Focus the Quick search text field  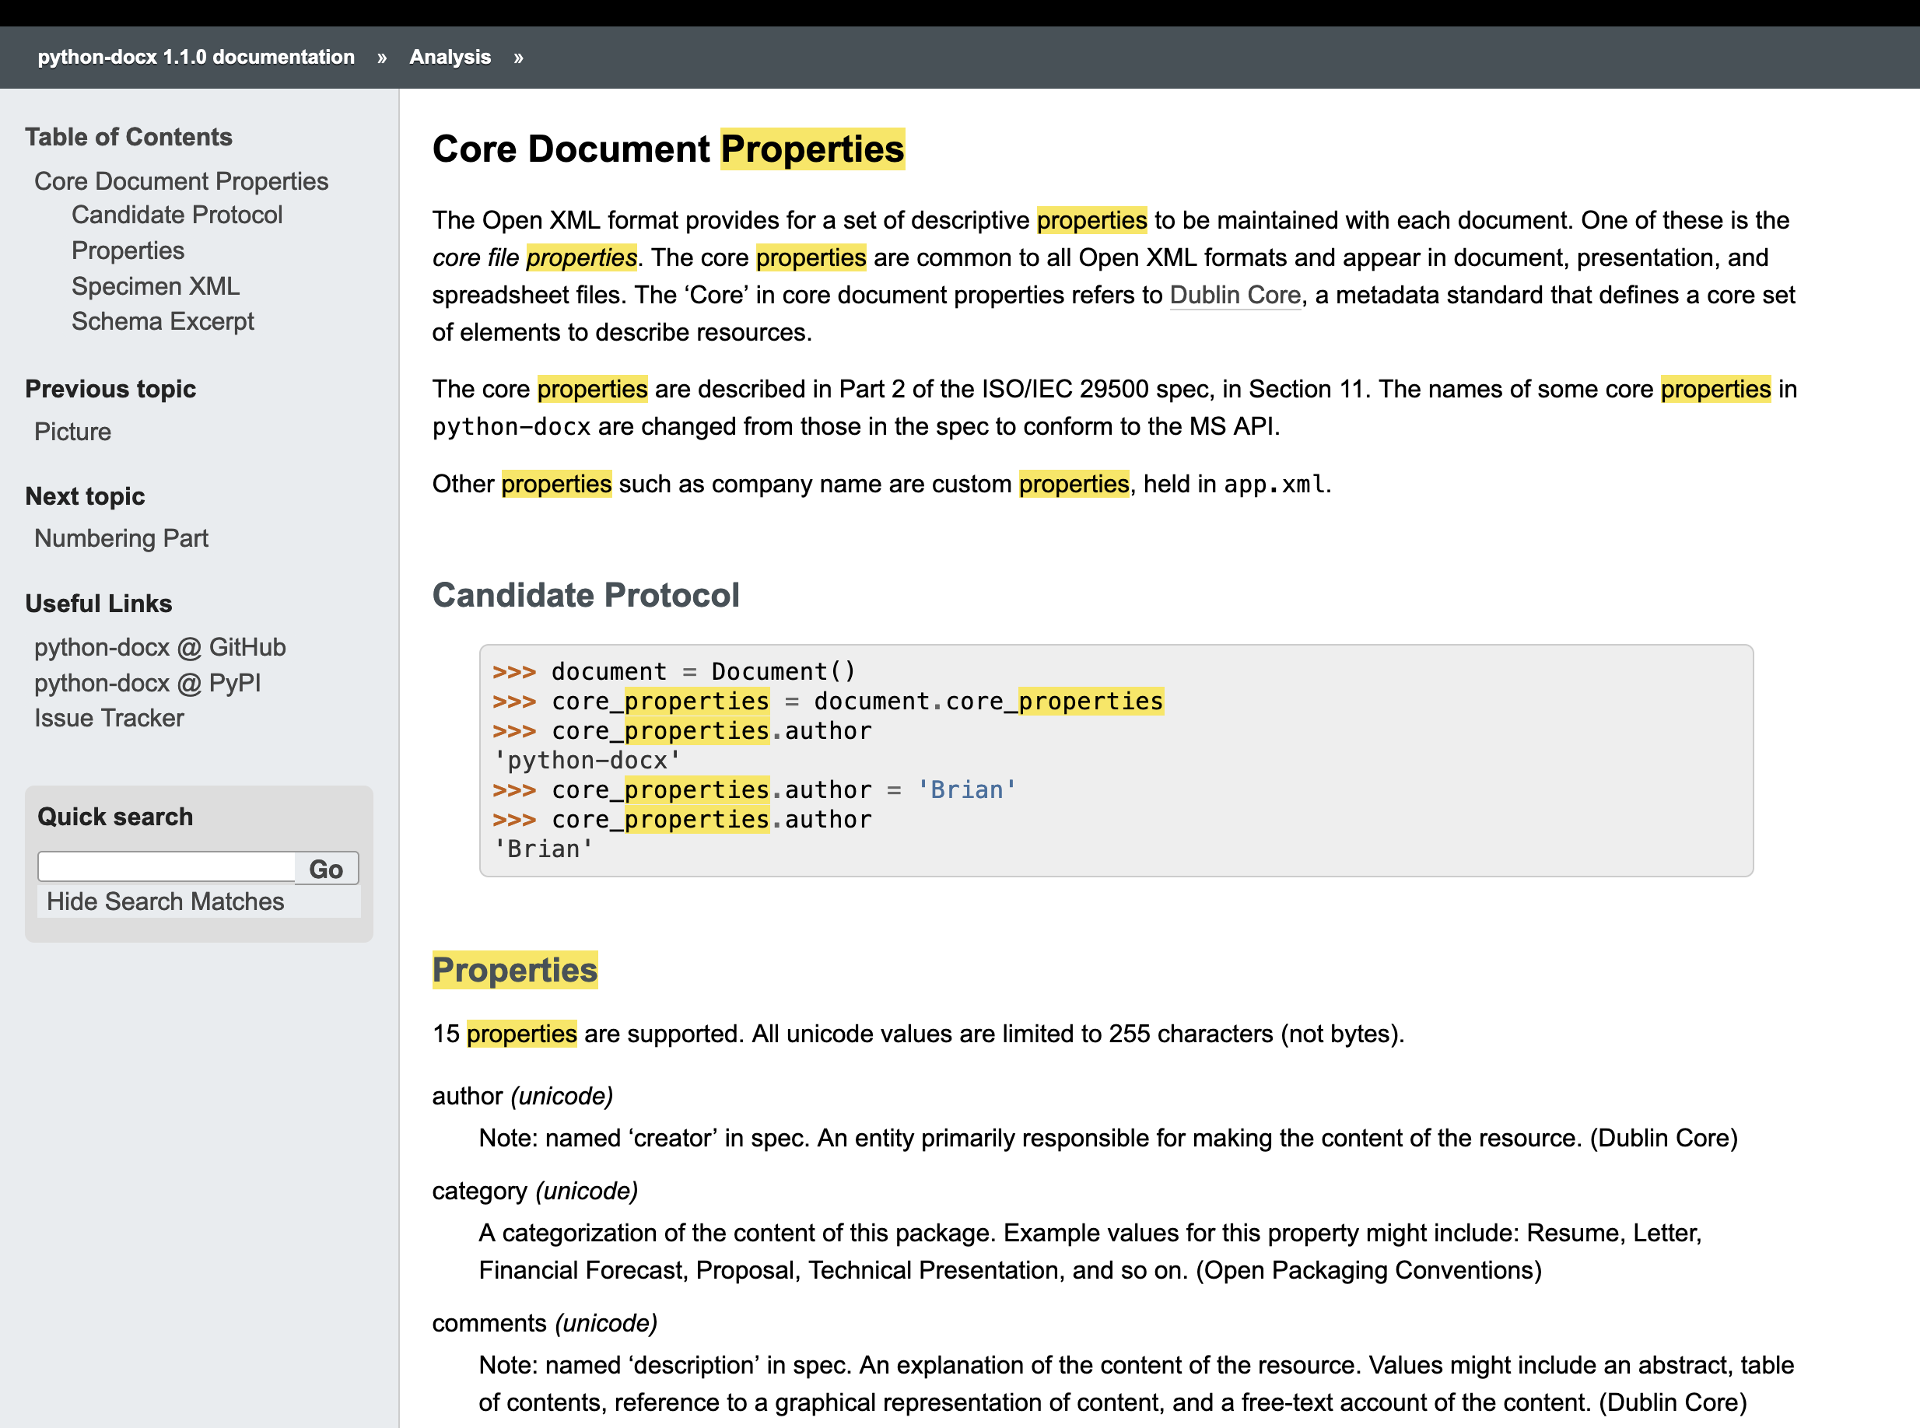point(166,867)
